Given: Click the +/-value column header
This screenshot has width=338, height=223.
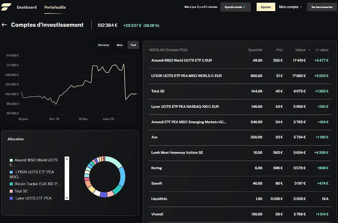Looking at the screenshot, I should [x=322, y=50].
